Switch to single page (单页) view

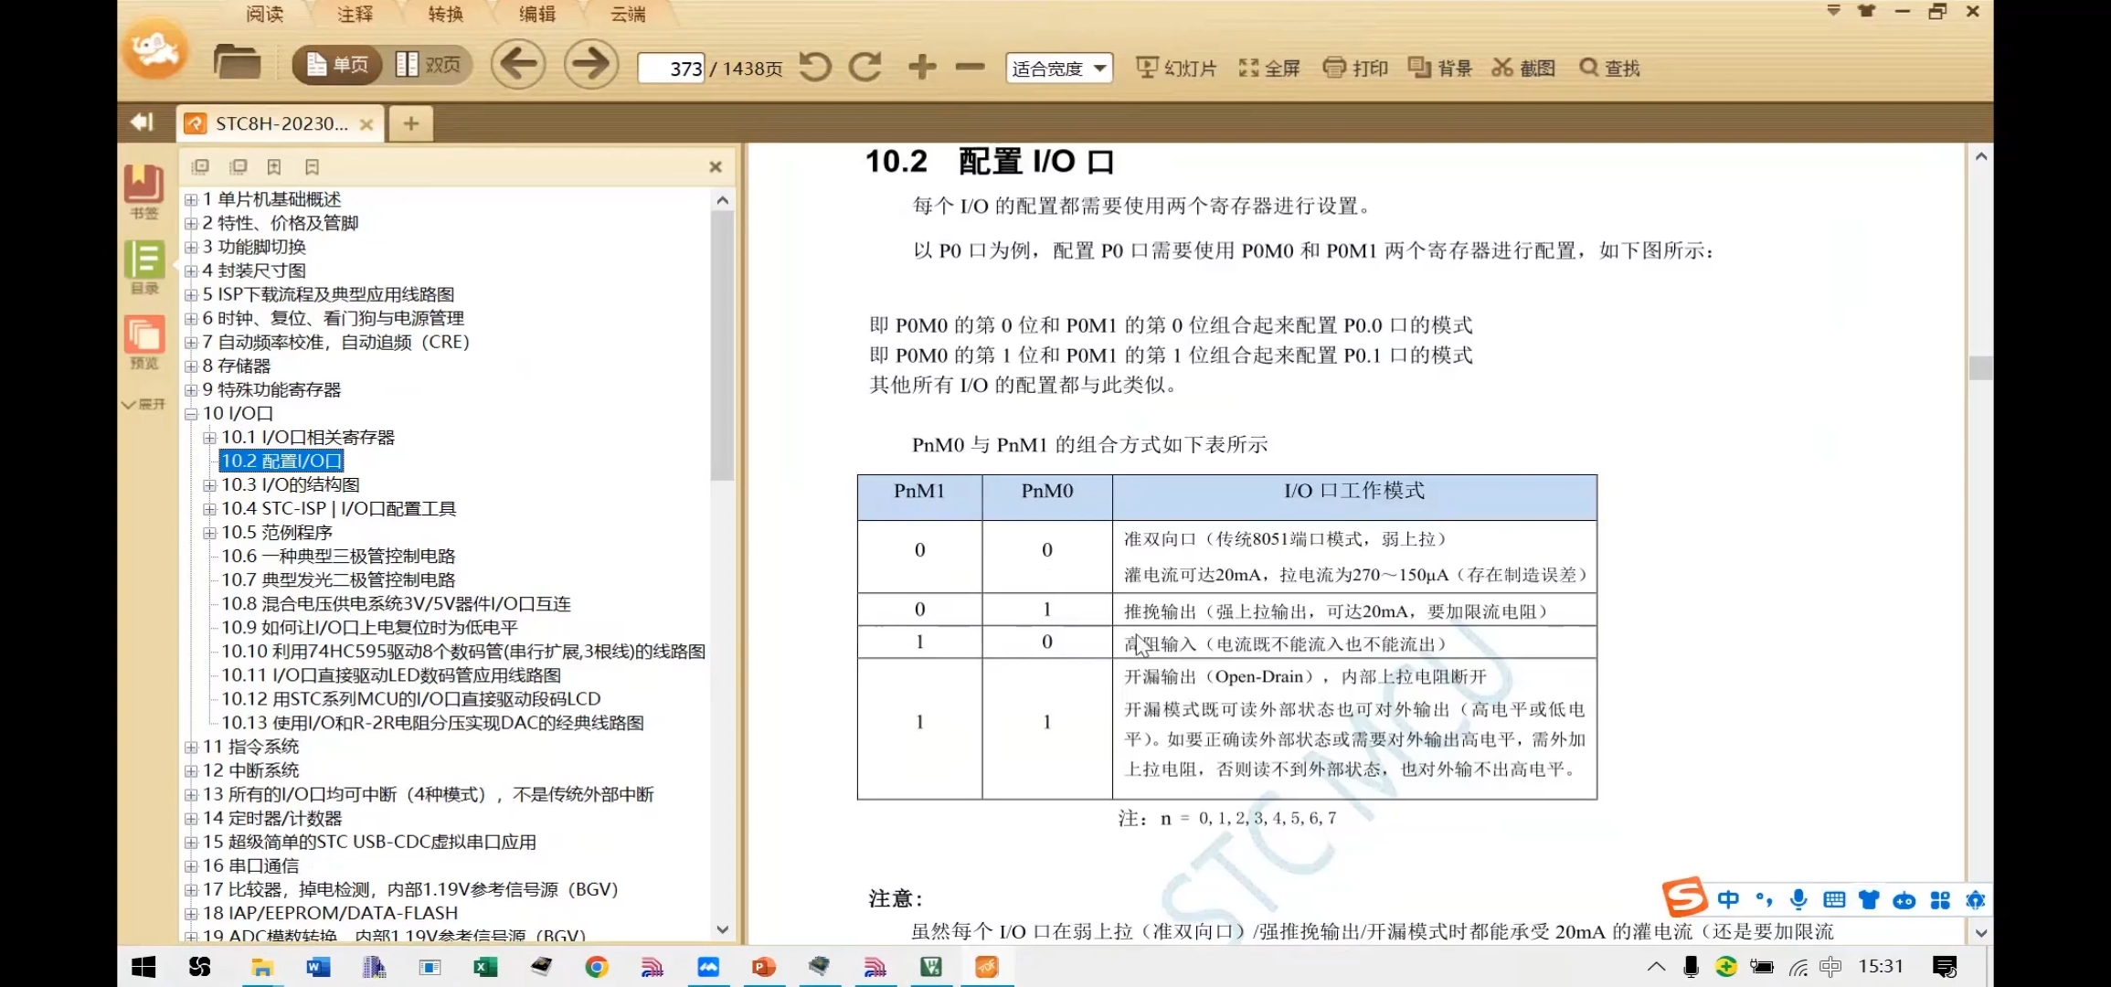click(336, 65)
